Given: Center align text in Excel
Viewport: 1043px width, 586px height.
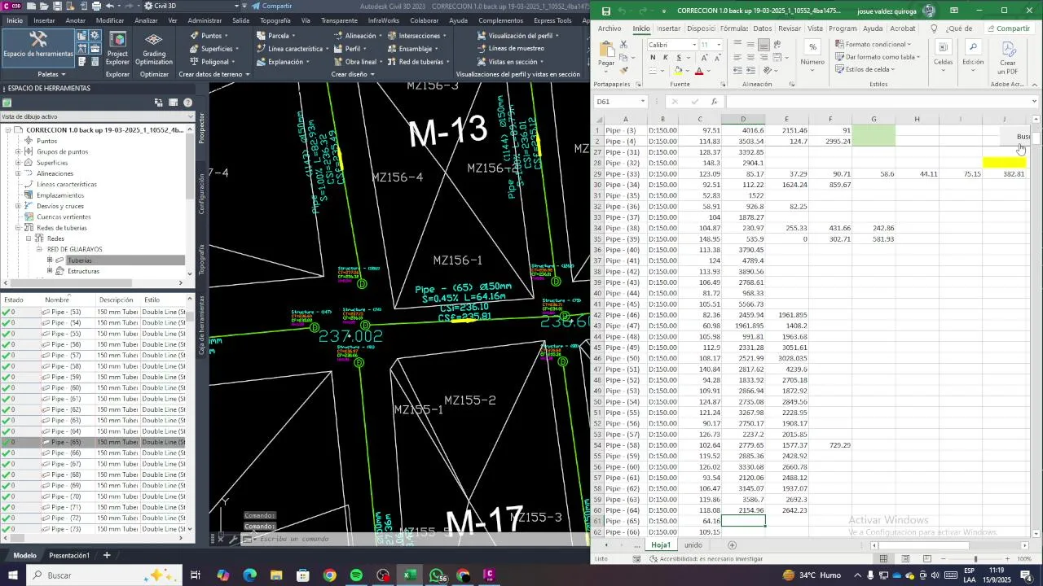Looking at the screenshot, I should (x=750, y=57).
